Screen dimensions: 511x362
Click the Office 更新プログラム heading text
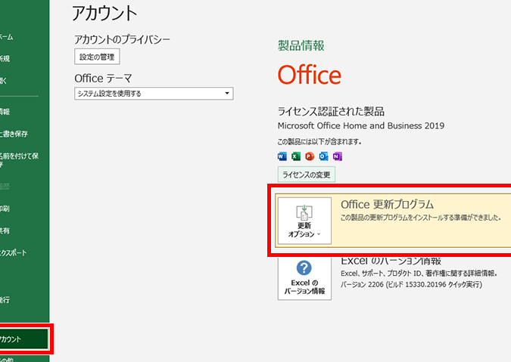click(387, 204)
